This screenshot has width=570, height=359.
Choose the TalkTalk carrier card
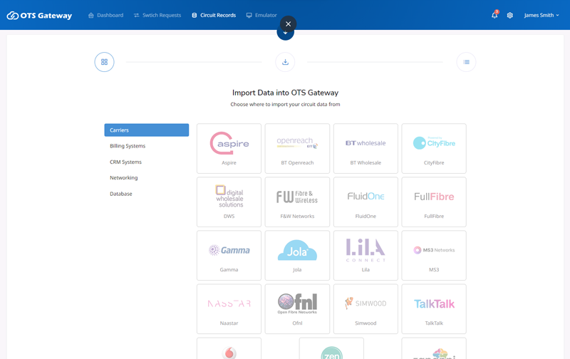click(x=434, y=309)
